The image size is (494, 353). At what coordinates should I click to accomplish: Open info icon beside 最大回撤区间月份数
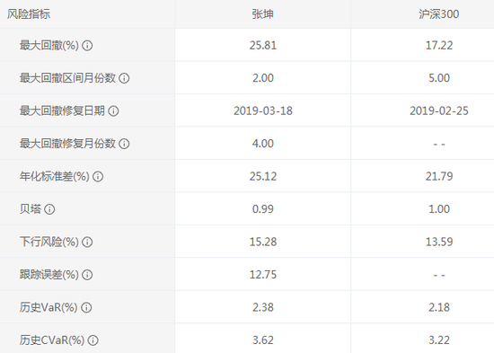pos(124,78)
